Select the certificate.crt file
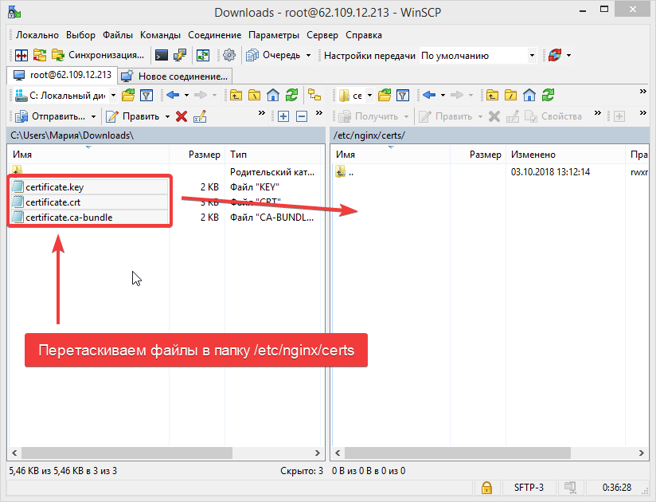 90,202
